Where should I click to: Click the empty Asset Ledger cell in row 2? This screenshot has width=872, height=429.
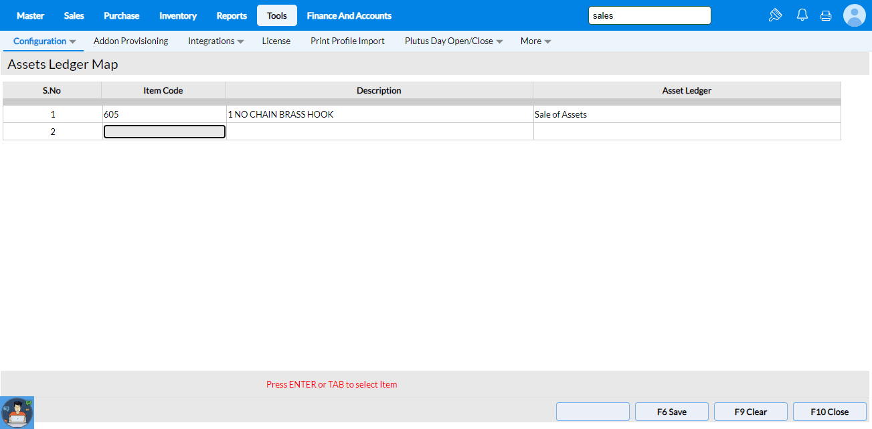(687, 132)
